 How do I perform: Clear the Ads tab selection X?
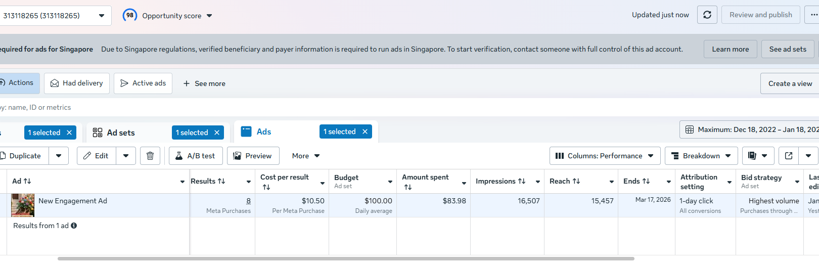pyautogui.click(x=365, y=131)
